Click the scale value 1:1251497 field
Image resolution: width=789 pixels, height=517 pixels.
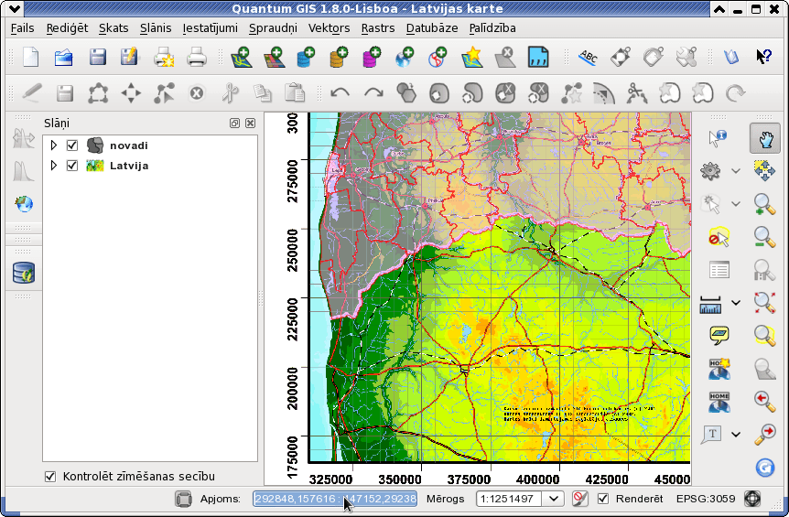click(x=509, y=499)
